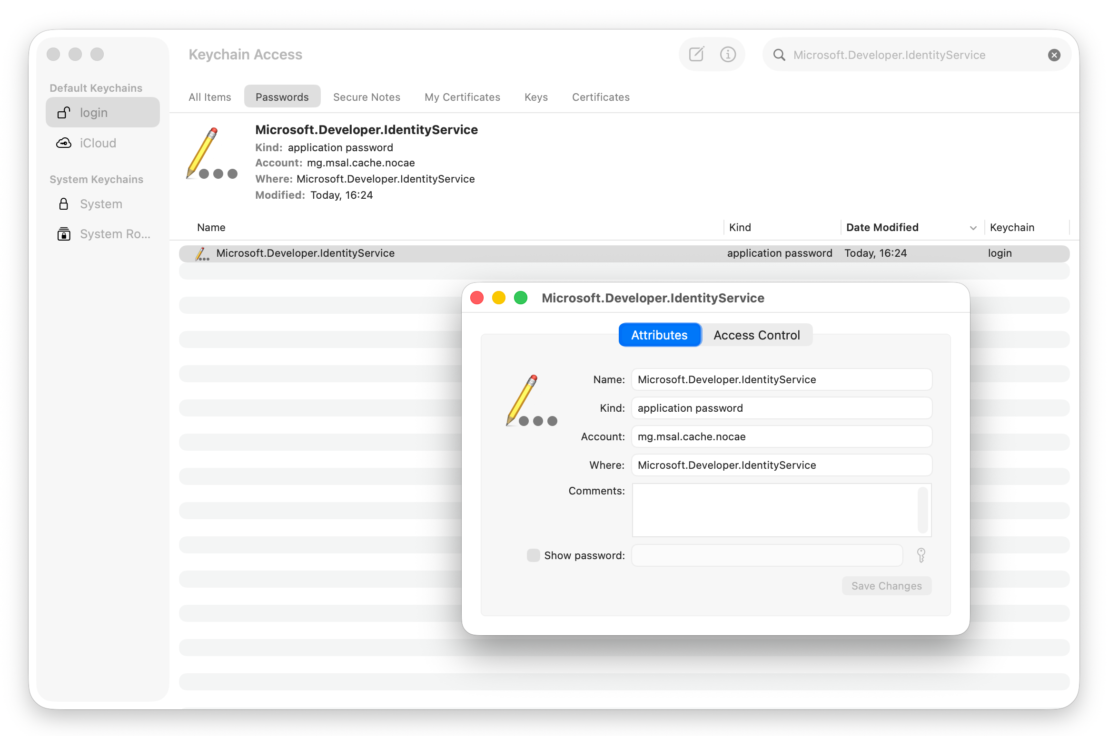Click the magnifying glass search icon
The height and width of the screenshot is (736, 1109).
point(779,55)
